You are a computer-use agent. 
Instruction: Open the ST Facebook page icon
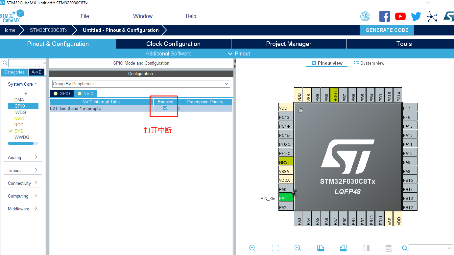click(x=385, y=16)
